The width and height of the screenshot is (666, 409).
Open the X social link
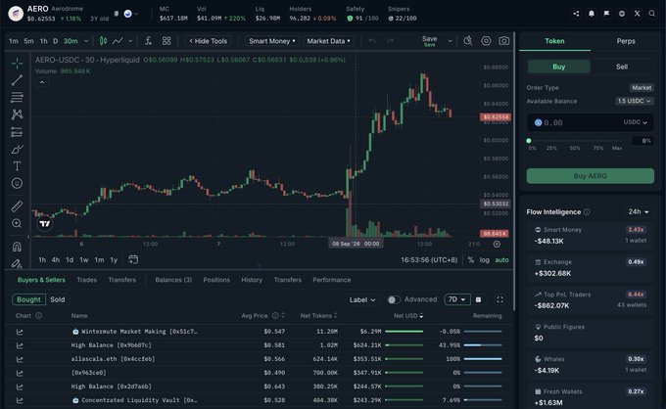click(638, 14)
